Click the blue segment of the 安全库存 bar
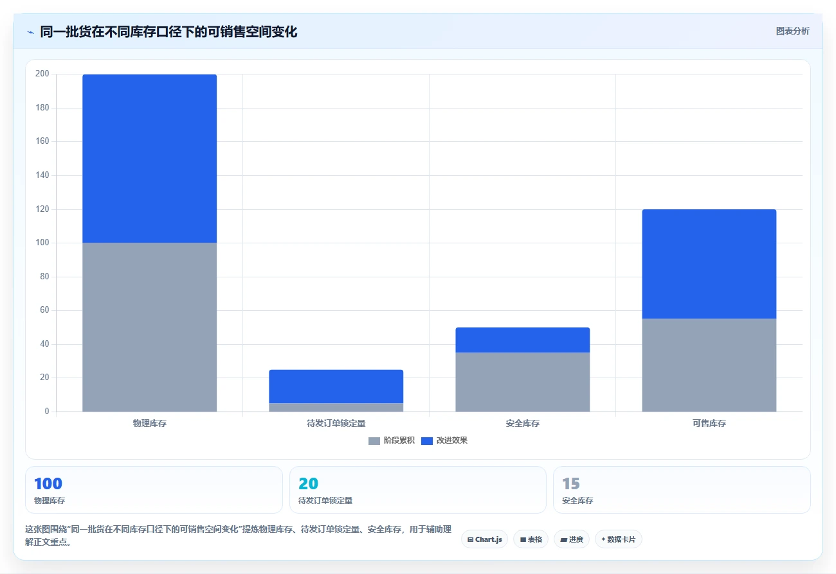The height and width of the screenshot is (574, 836). 523,340
